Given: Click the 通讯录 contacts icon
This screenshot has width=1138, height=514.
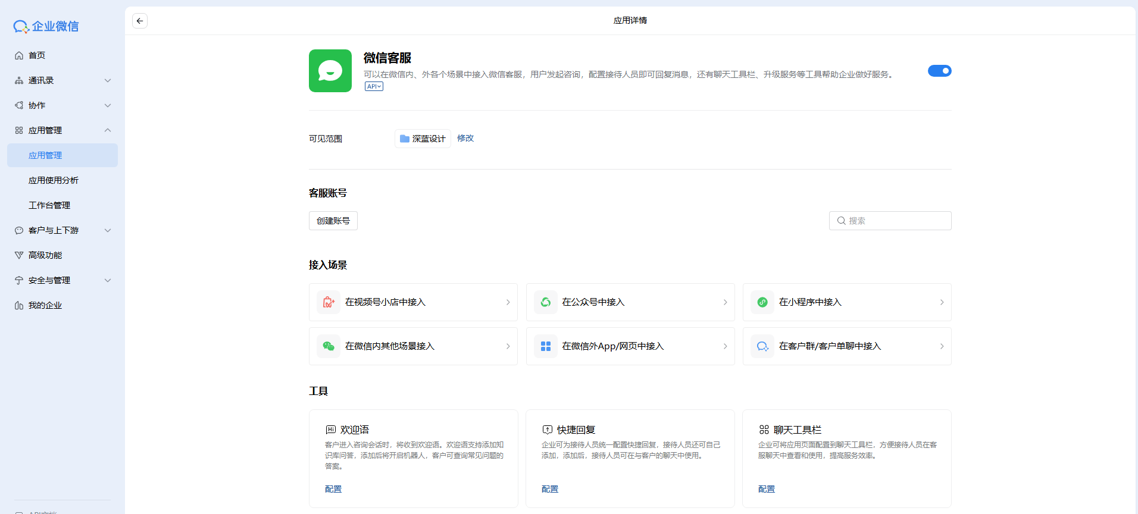Looking at the screenshot, I should click(19, 80).
